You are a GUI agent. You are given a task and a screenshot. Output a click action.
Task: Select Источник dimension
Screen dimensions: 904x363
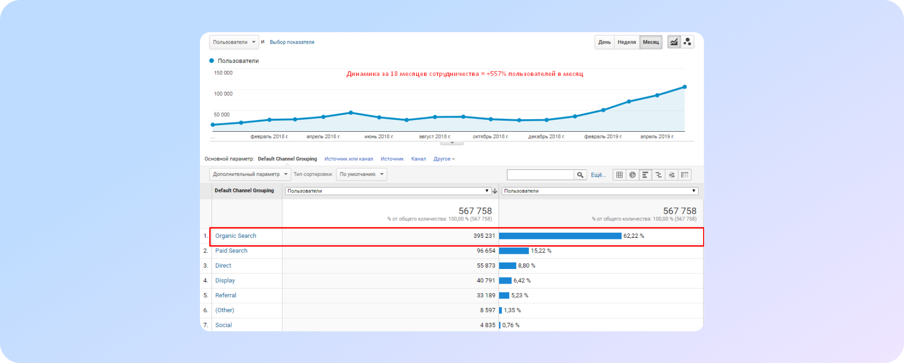(392, 159)
